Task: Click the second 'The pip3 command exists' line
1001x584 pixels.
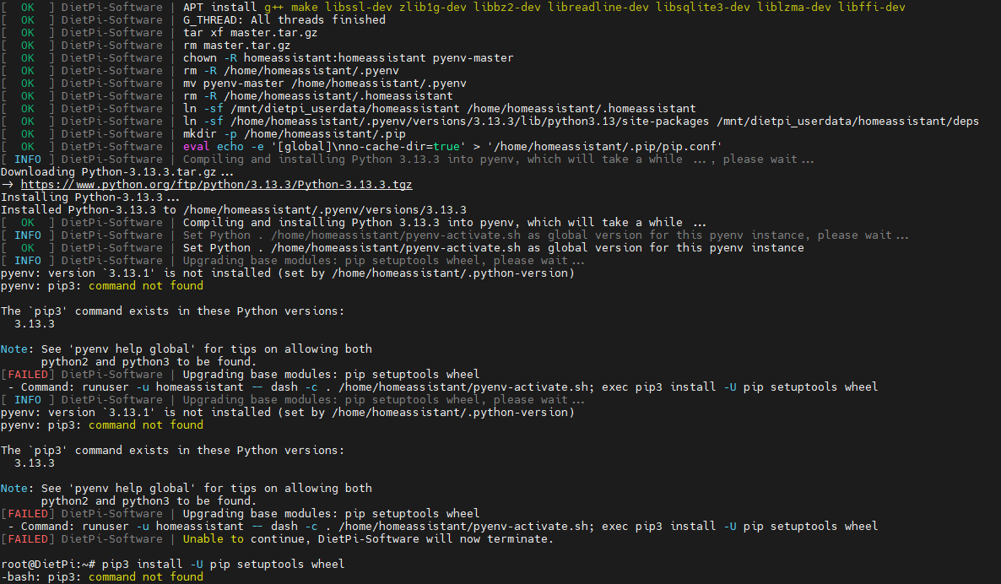Action: (172, 450)
